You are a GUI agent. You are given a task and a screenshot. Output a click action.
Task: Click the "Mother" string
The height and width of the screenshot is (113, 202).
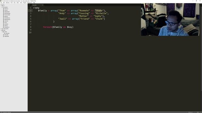[x=83, y=16]
